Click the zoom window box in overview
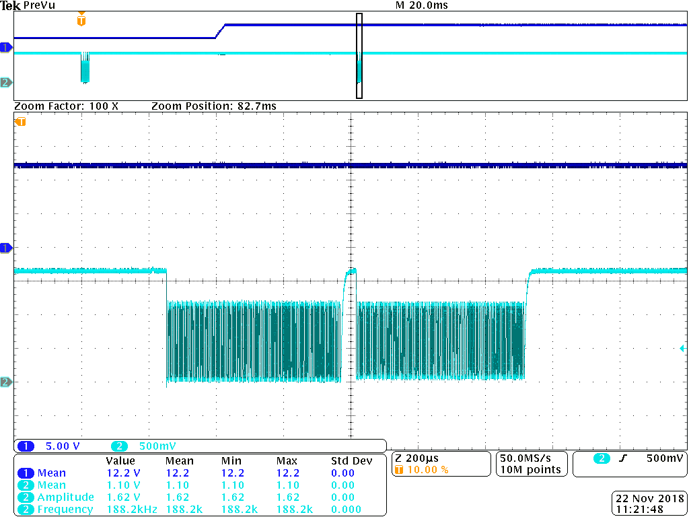Image resolution: width=689 pixels, height=517 pixels. click(359, 56)
